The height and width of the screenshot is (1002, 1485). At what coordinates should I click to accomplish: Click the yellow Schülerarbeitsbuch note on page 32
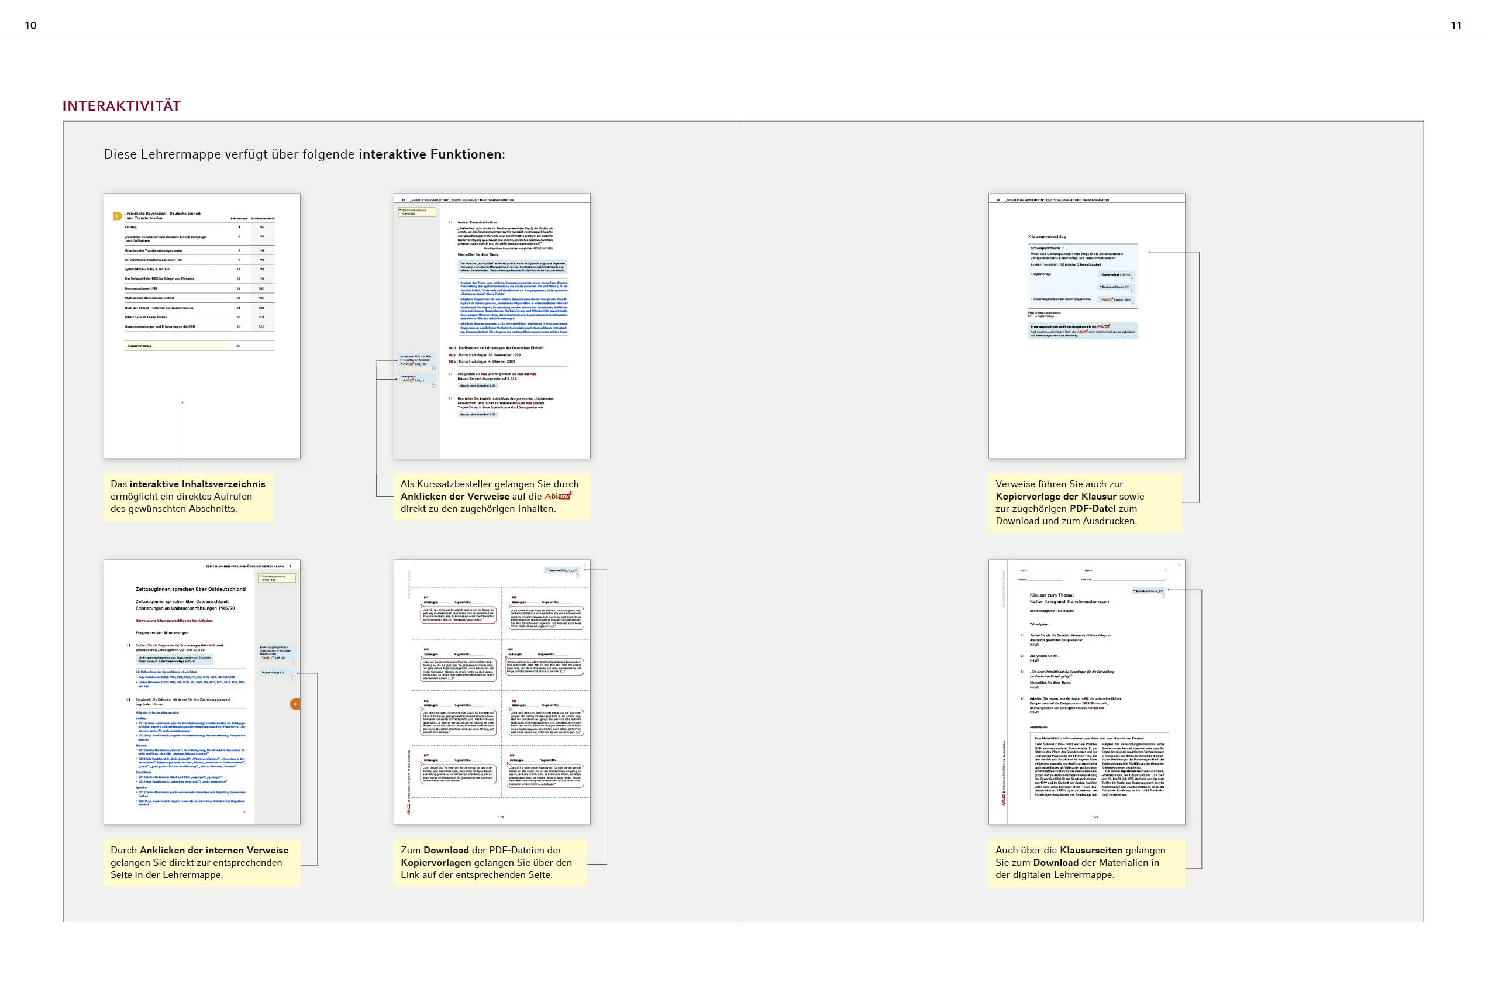point(416,212)
